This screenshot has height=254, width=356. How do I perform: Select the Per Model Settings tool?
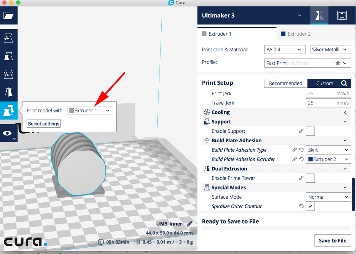(9, 110)
